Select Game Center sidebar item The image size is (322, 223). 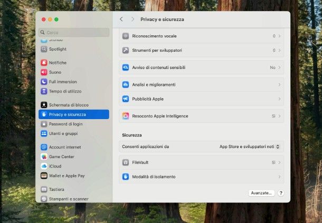pos(74,157)
